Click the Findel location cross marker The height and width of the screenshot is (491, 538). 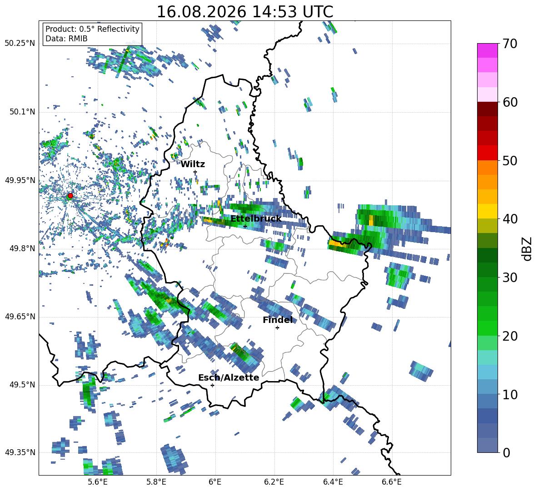pos(277,328)
